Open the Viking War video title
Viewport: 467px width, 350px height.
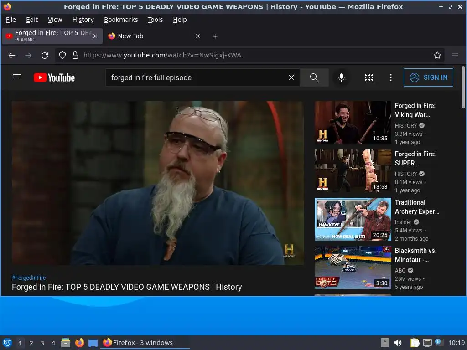pos(415,110)
